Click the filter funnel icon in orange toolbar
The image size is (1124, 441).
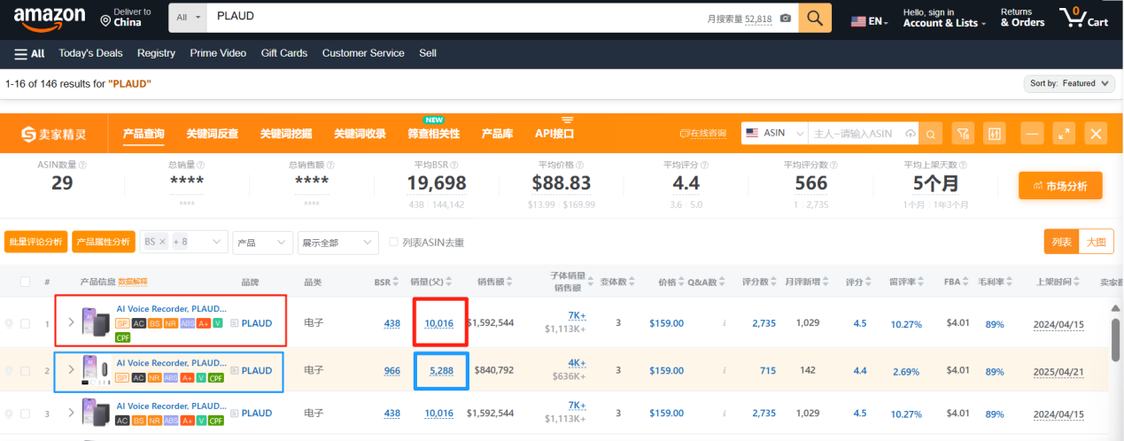[963, 134]
